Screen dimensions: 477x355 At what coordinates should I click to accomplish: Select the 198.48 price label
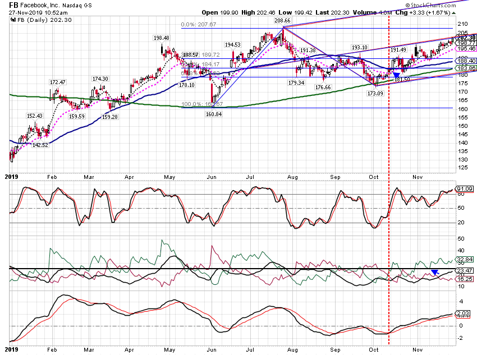(x=161, y=38)
